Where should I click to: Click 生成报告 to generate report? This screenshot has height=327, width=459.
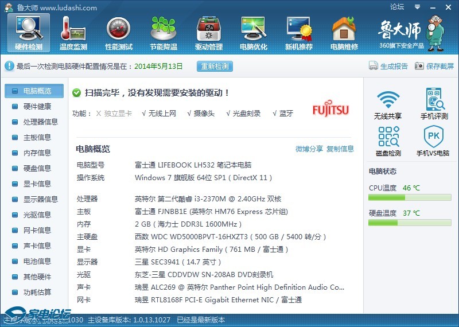click(389, 67)
